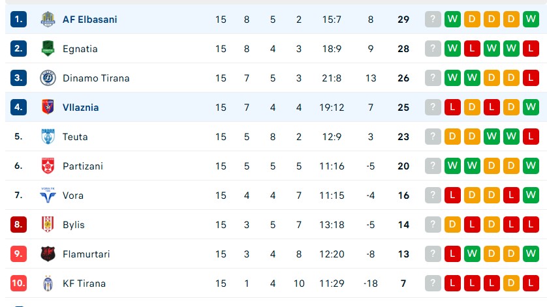The height and width of the screenshot is (307, 547).
Task: Open the AF Elbasani team link
Action: pyautogui.click(x=89, y=20)
